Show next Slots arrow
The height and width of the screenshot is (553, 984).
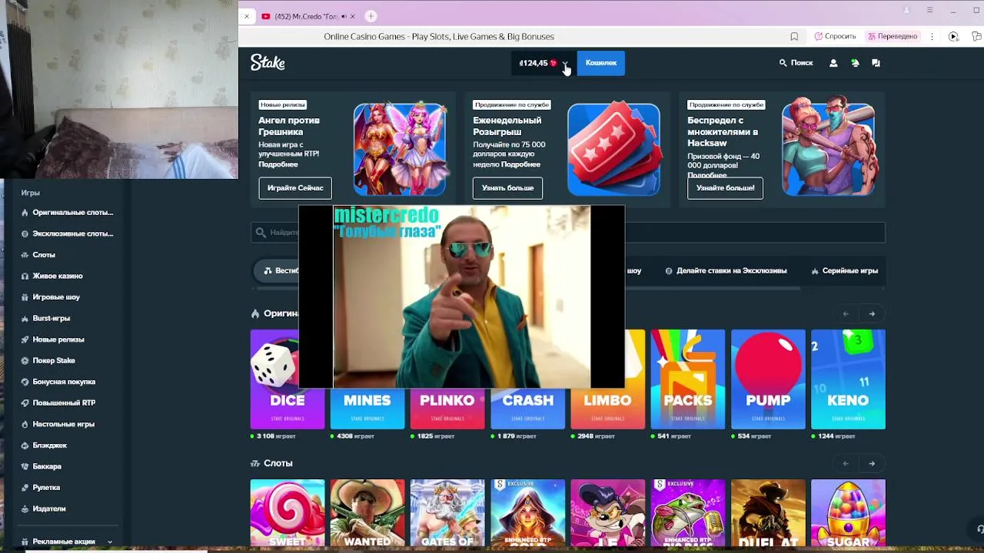[x=872, y=463]
